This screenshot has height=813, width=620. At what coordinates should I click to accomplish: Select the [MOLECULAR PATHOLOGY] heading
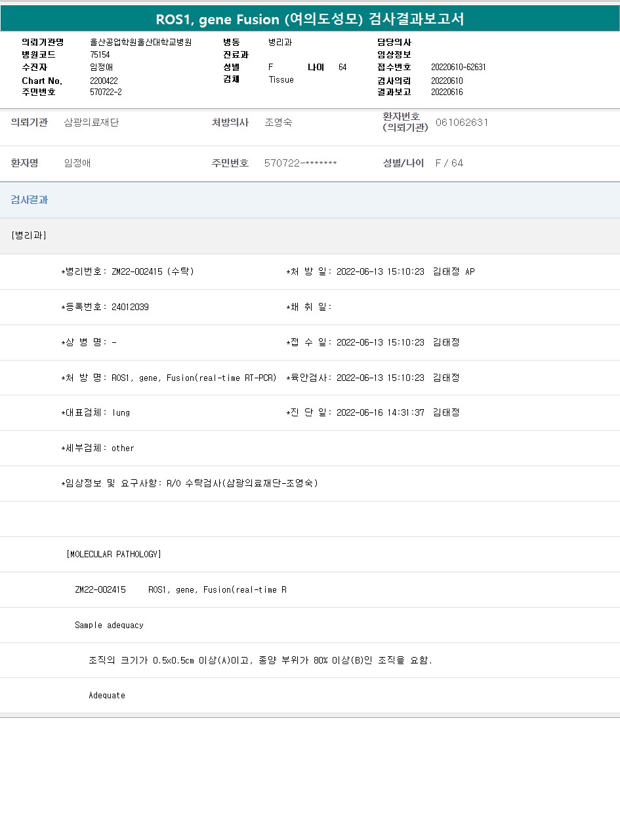[114, 554]
